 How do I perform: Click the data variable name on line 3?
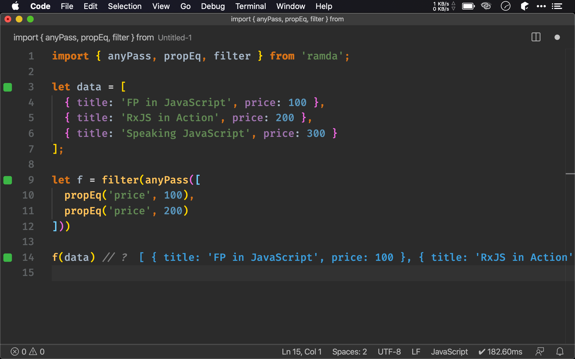tap(89, 87)
